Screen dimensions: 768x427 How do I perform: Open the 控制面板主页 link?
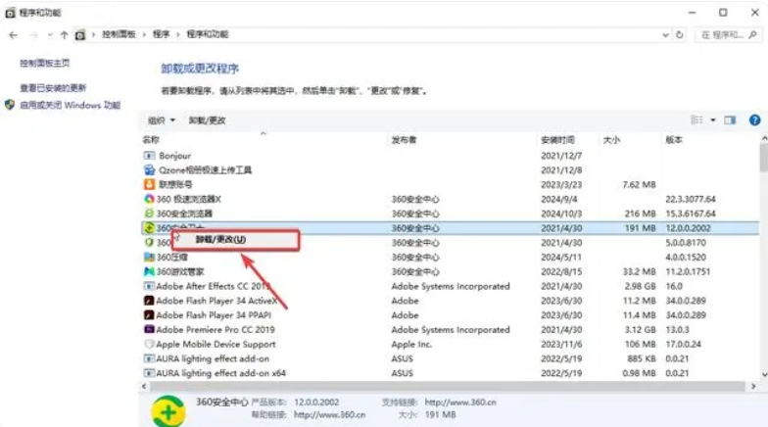point(45,63)
